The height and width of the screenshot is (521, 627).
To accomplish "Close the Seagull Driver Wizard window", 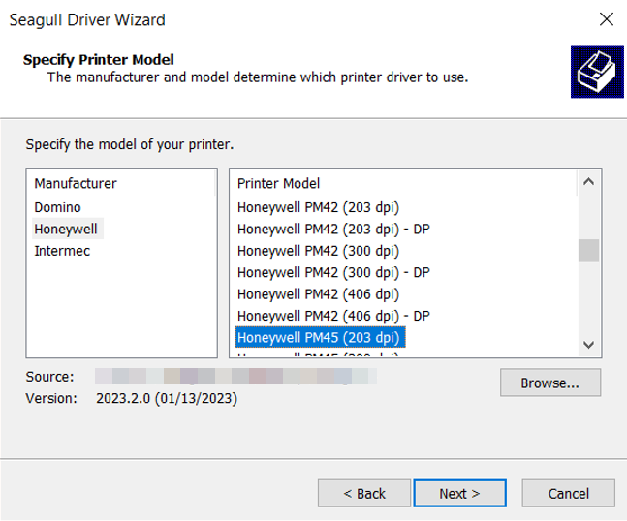I will coord(607,18).
